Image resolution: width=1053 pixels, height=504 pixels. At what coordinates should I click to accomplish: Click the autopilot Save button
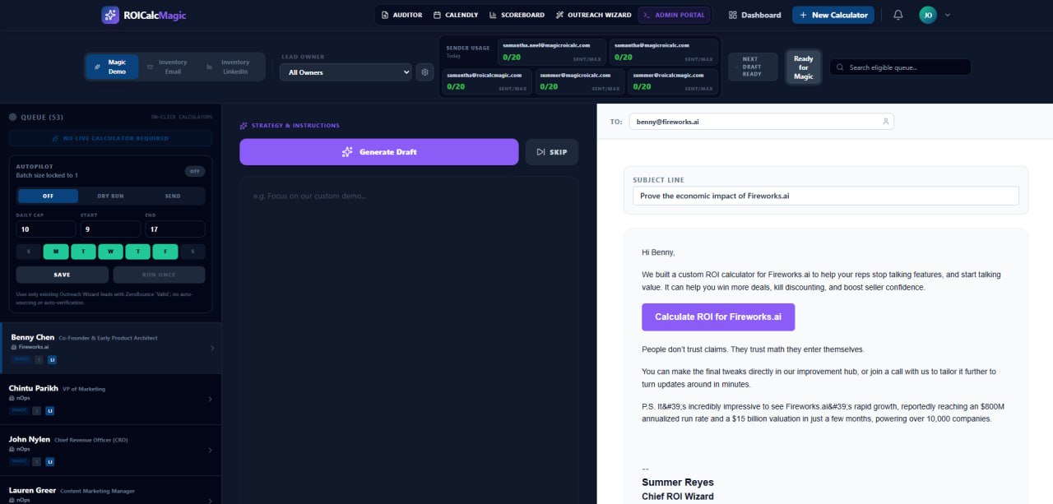(x=63, y=275)
